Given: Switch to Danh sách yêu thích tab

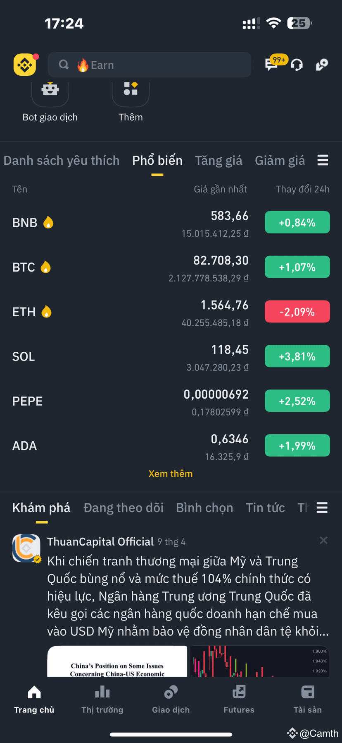Looking at the screenshot, I should 62,161.
